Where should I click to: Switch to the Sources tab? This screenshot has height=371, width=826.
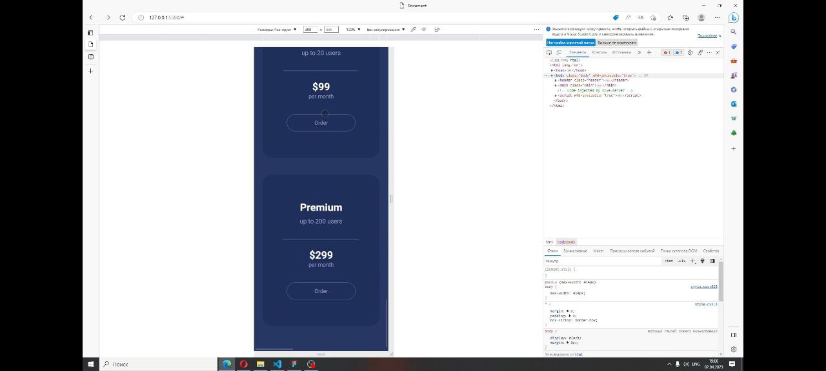(621, 53)
